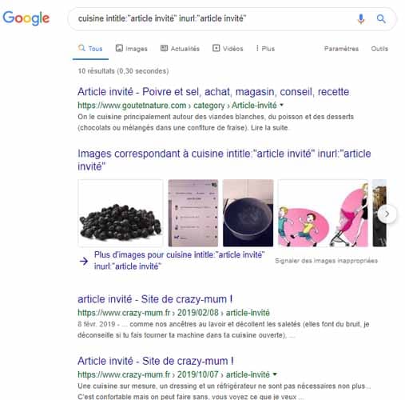Image resolution: width=405 pixels, height=400 pixels.
Task: Open black peppercorns image thumbnail
Action: point(121,213)
